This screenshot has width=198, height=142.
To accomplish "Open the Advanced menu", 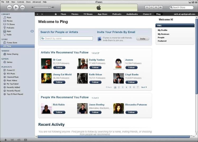I will (37, 2).
